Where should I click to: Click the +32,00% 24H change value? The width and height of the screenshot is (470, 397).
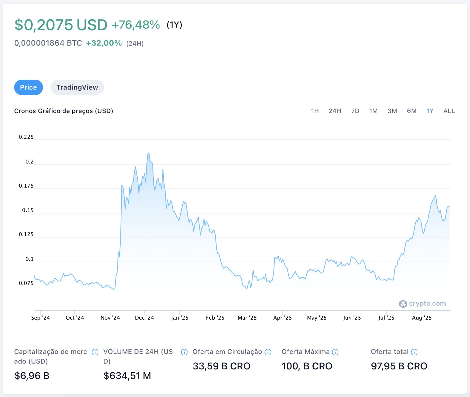click(104, 43)
